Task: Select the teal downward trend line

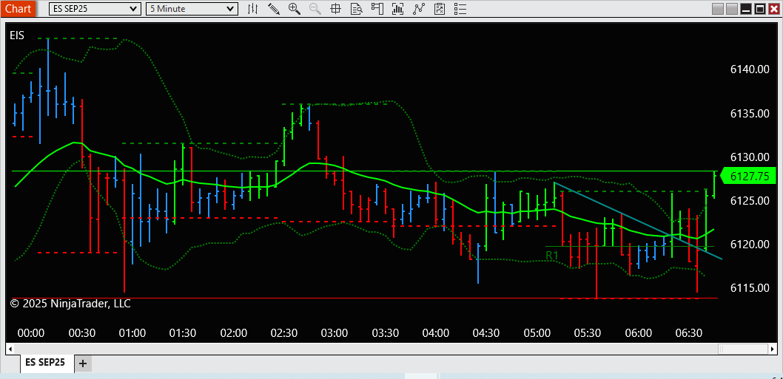Action: [638, 221]
